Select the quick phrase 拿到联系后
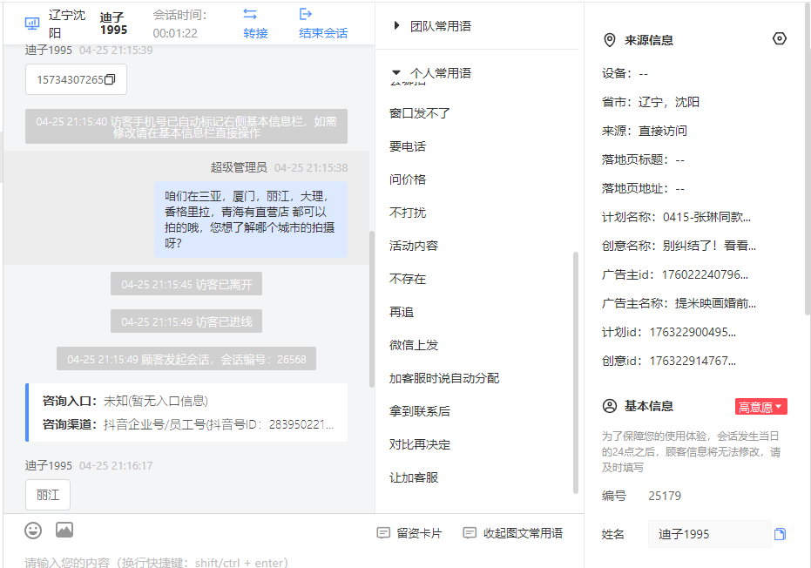 (x=420, y=411)
